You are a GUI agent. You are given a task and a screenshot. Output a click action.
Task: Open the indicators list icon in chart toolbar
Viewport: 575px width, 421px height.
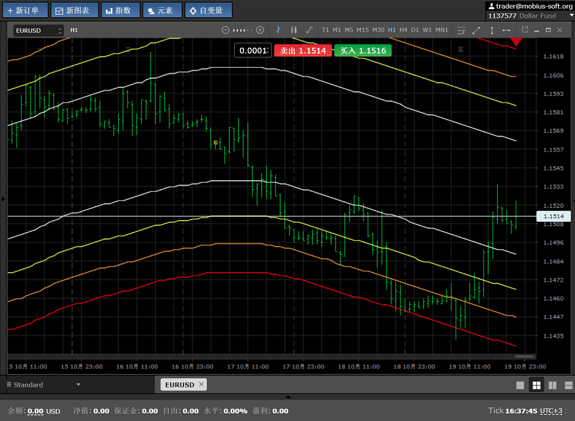[461, 30]
